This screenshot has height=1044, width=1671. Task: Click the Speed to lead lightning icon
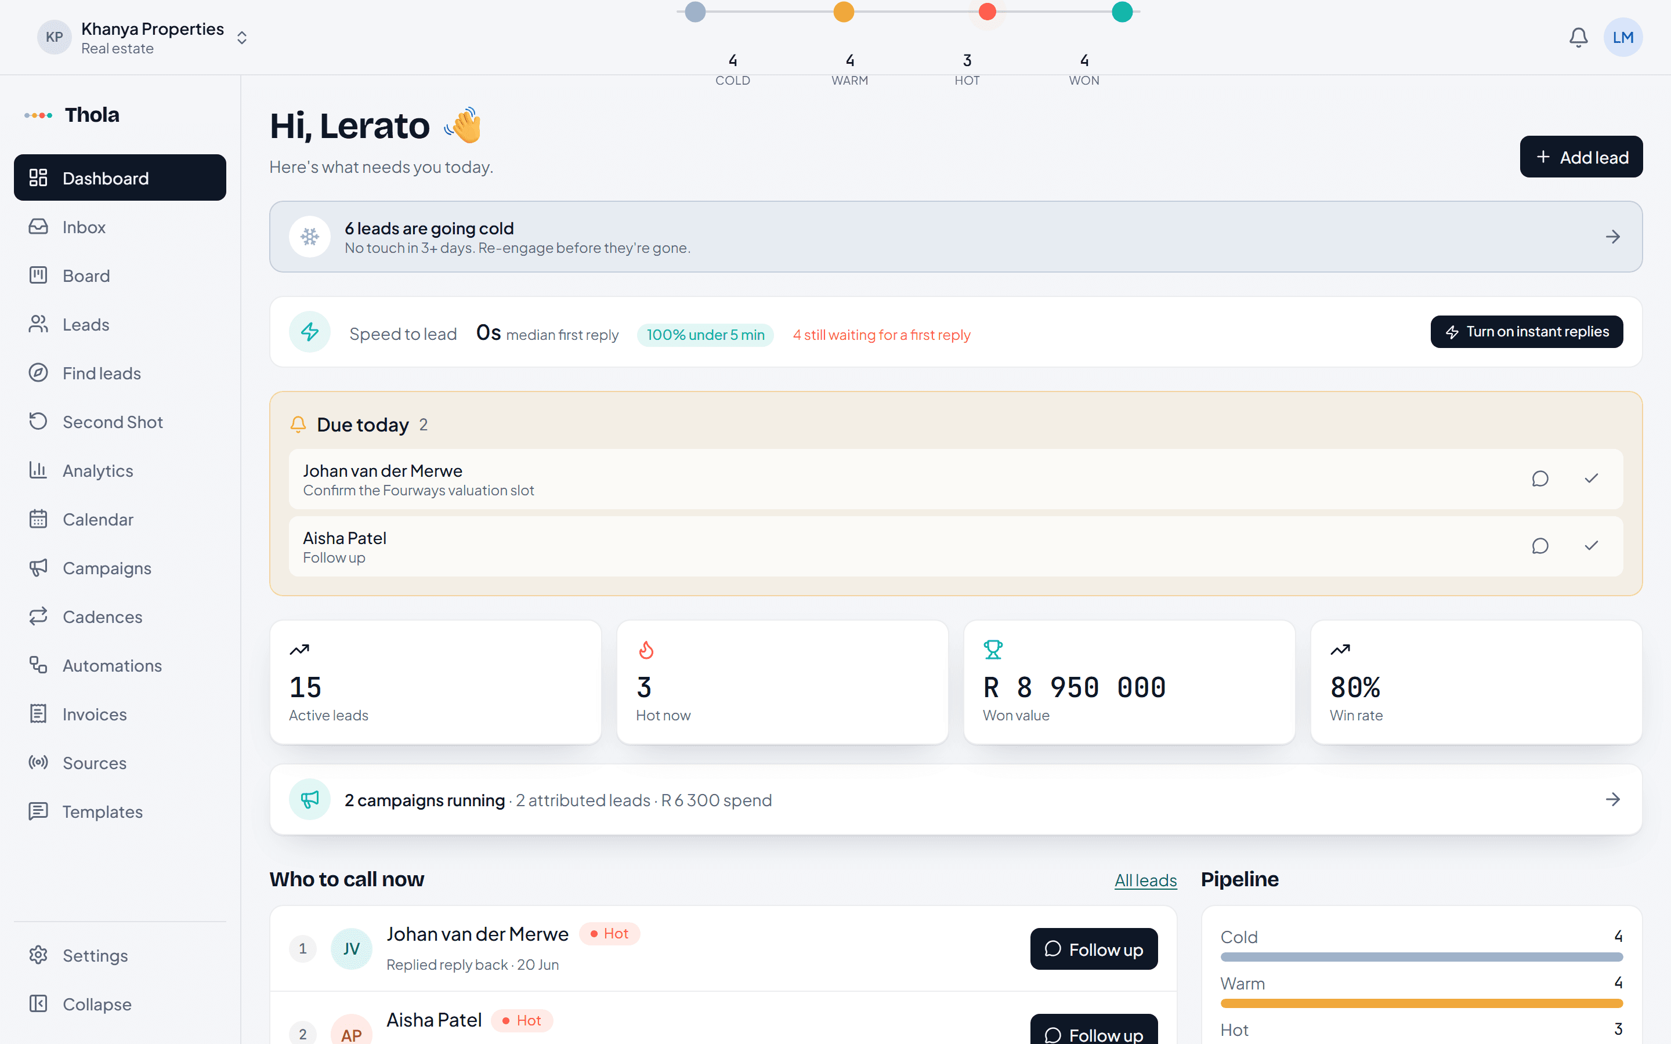click(309, 332)
